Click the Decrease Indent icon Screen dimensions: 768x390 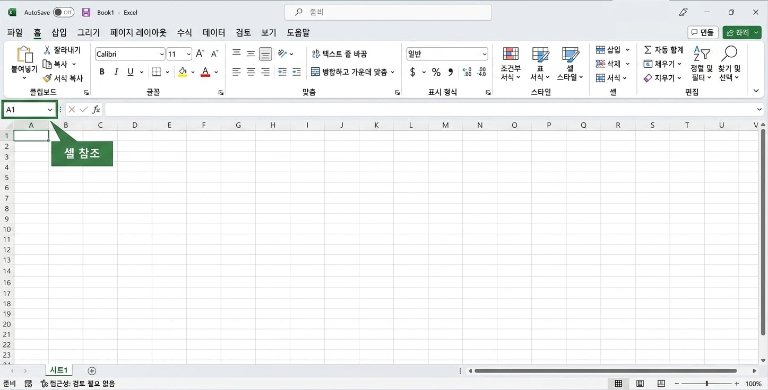[282, 72]
